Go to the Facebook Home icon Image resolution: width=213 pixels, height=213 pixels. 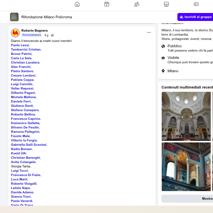pyautogui.click(x=77, y=4)
